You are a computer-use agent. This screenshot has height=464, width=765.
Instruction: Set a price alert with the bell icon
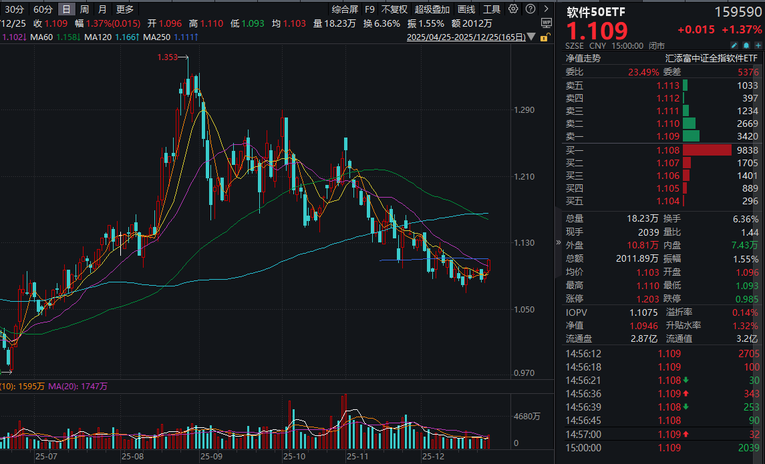coord(746,45)
